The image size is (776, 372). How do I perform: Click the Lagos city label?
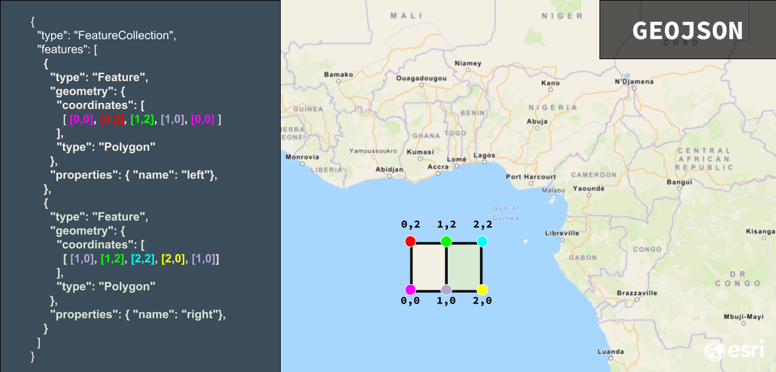tap(484, 155)
